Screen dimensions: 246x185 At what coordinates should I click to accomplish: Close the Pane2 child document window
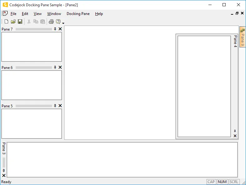[x=242, y=13]
